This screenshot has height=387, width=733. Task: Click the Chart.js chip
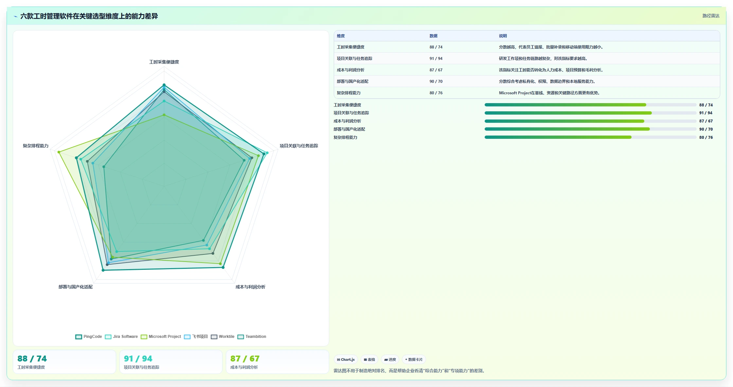click(346, 359)
